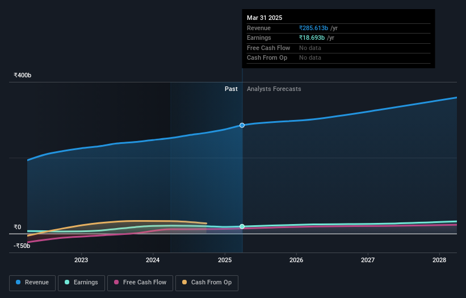The height and width of the screenshot is (298, 466).
Task: Click the blue Revenue legend dot
Action: coord(18,282)
